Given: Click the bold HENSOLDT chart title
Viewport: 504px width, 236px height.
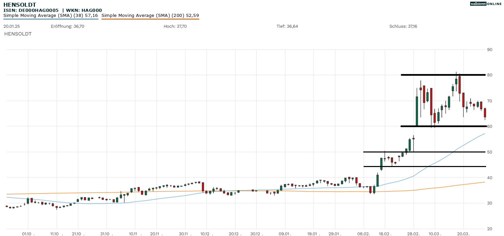Looking at the screenshot, I should pos(20,5).
